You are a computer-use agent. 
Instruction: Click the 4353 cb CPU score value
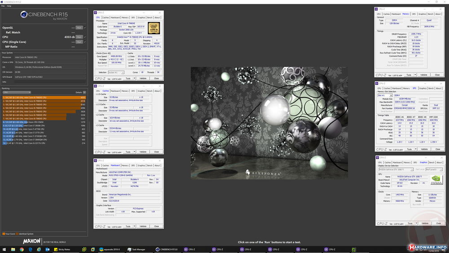69,37
